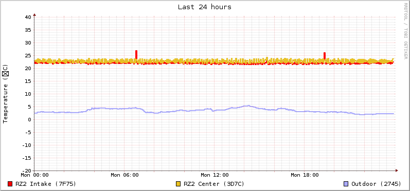Click the 40 value on the y-axis
This screenshot has width=410, height=191.
click(x=28, y=17)
